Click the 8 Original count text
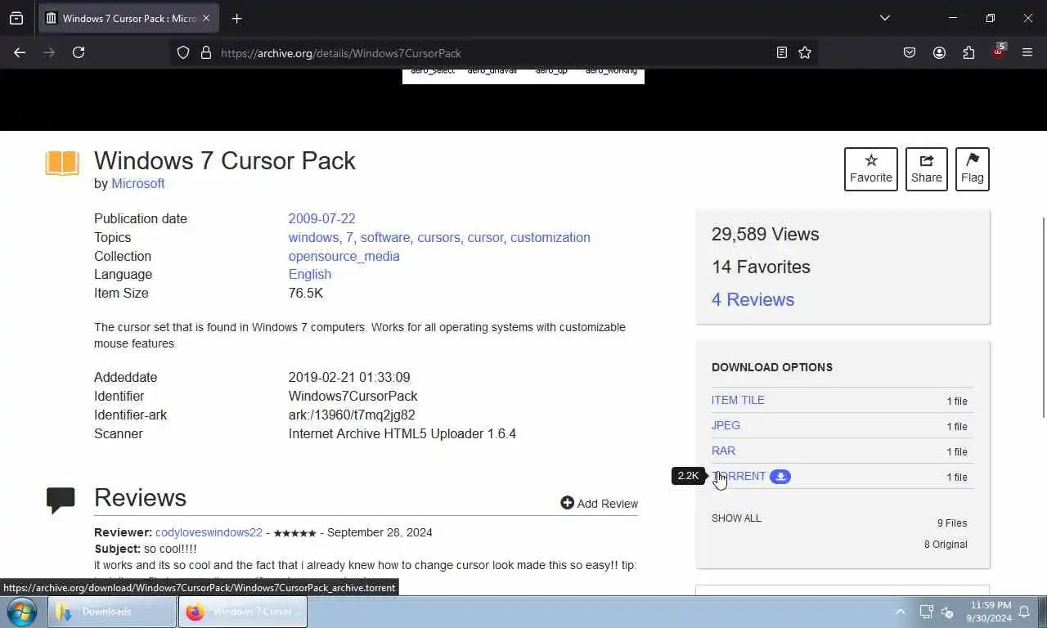 coord(946,544)
